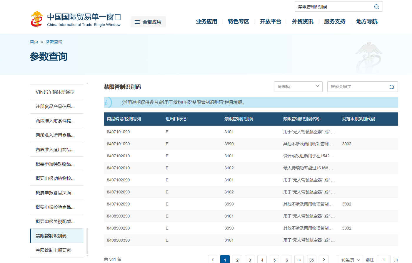This screenshot has height=263, width=412.
Task: Select 注册食品产品信息... in the sidebar
Action: (x=57, y=106)
